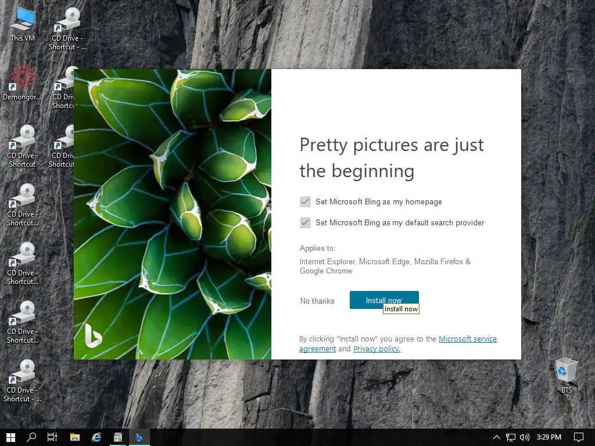Launch Internet Explorer from taskbar

(96, 437)
